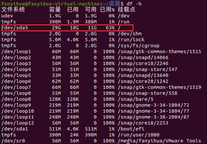Viewport: 207px width, 144px height.
Task: Click '/snap/snapd/14066' mount point
Action: point(143,58)
